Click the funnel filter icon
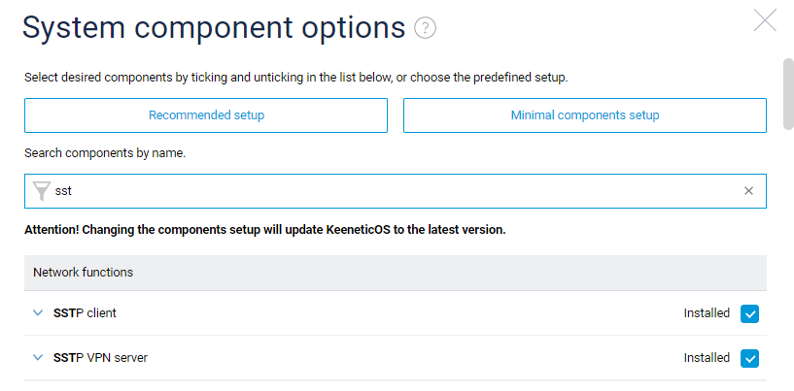Image resolution: width=794 pixels, height=391 pixels. click(x=41, y=191)
